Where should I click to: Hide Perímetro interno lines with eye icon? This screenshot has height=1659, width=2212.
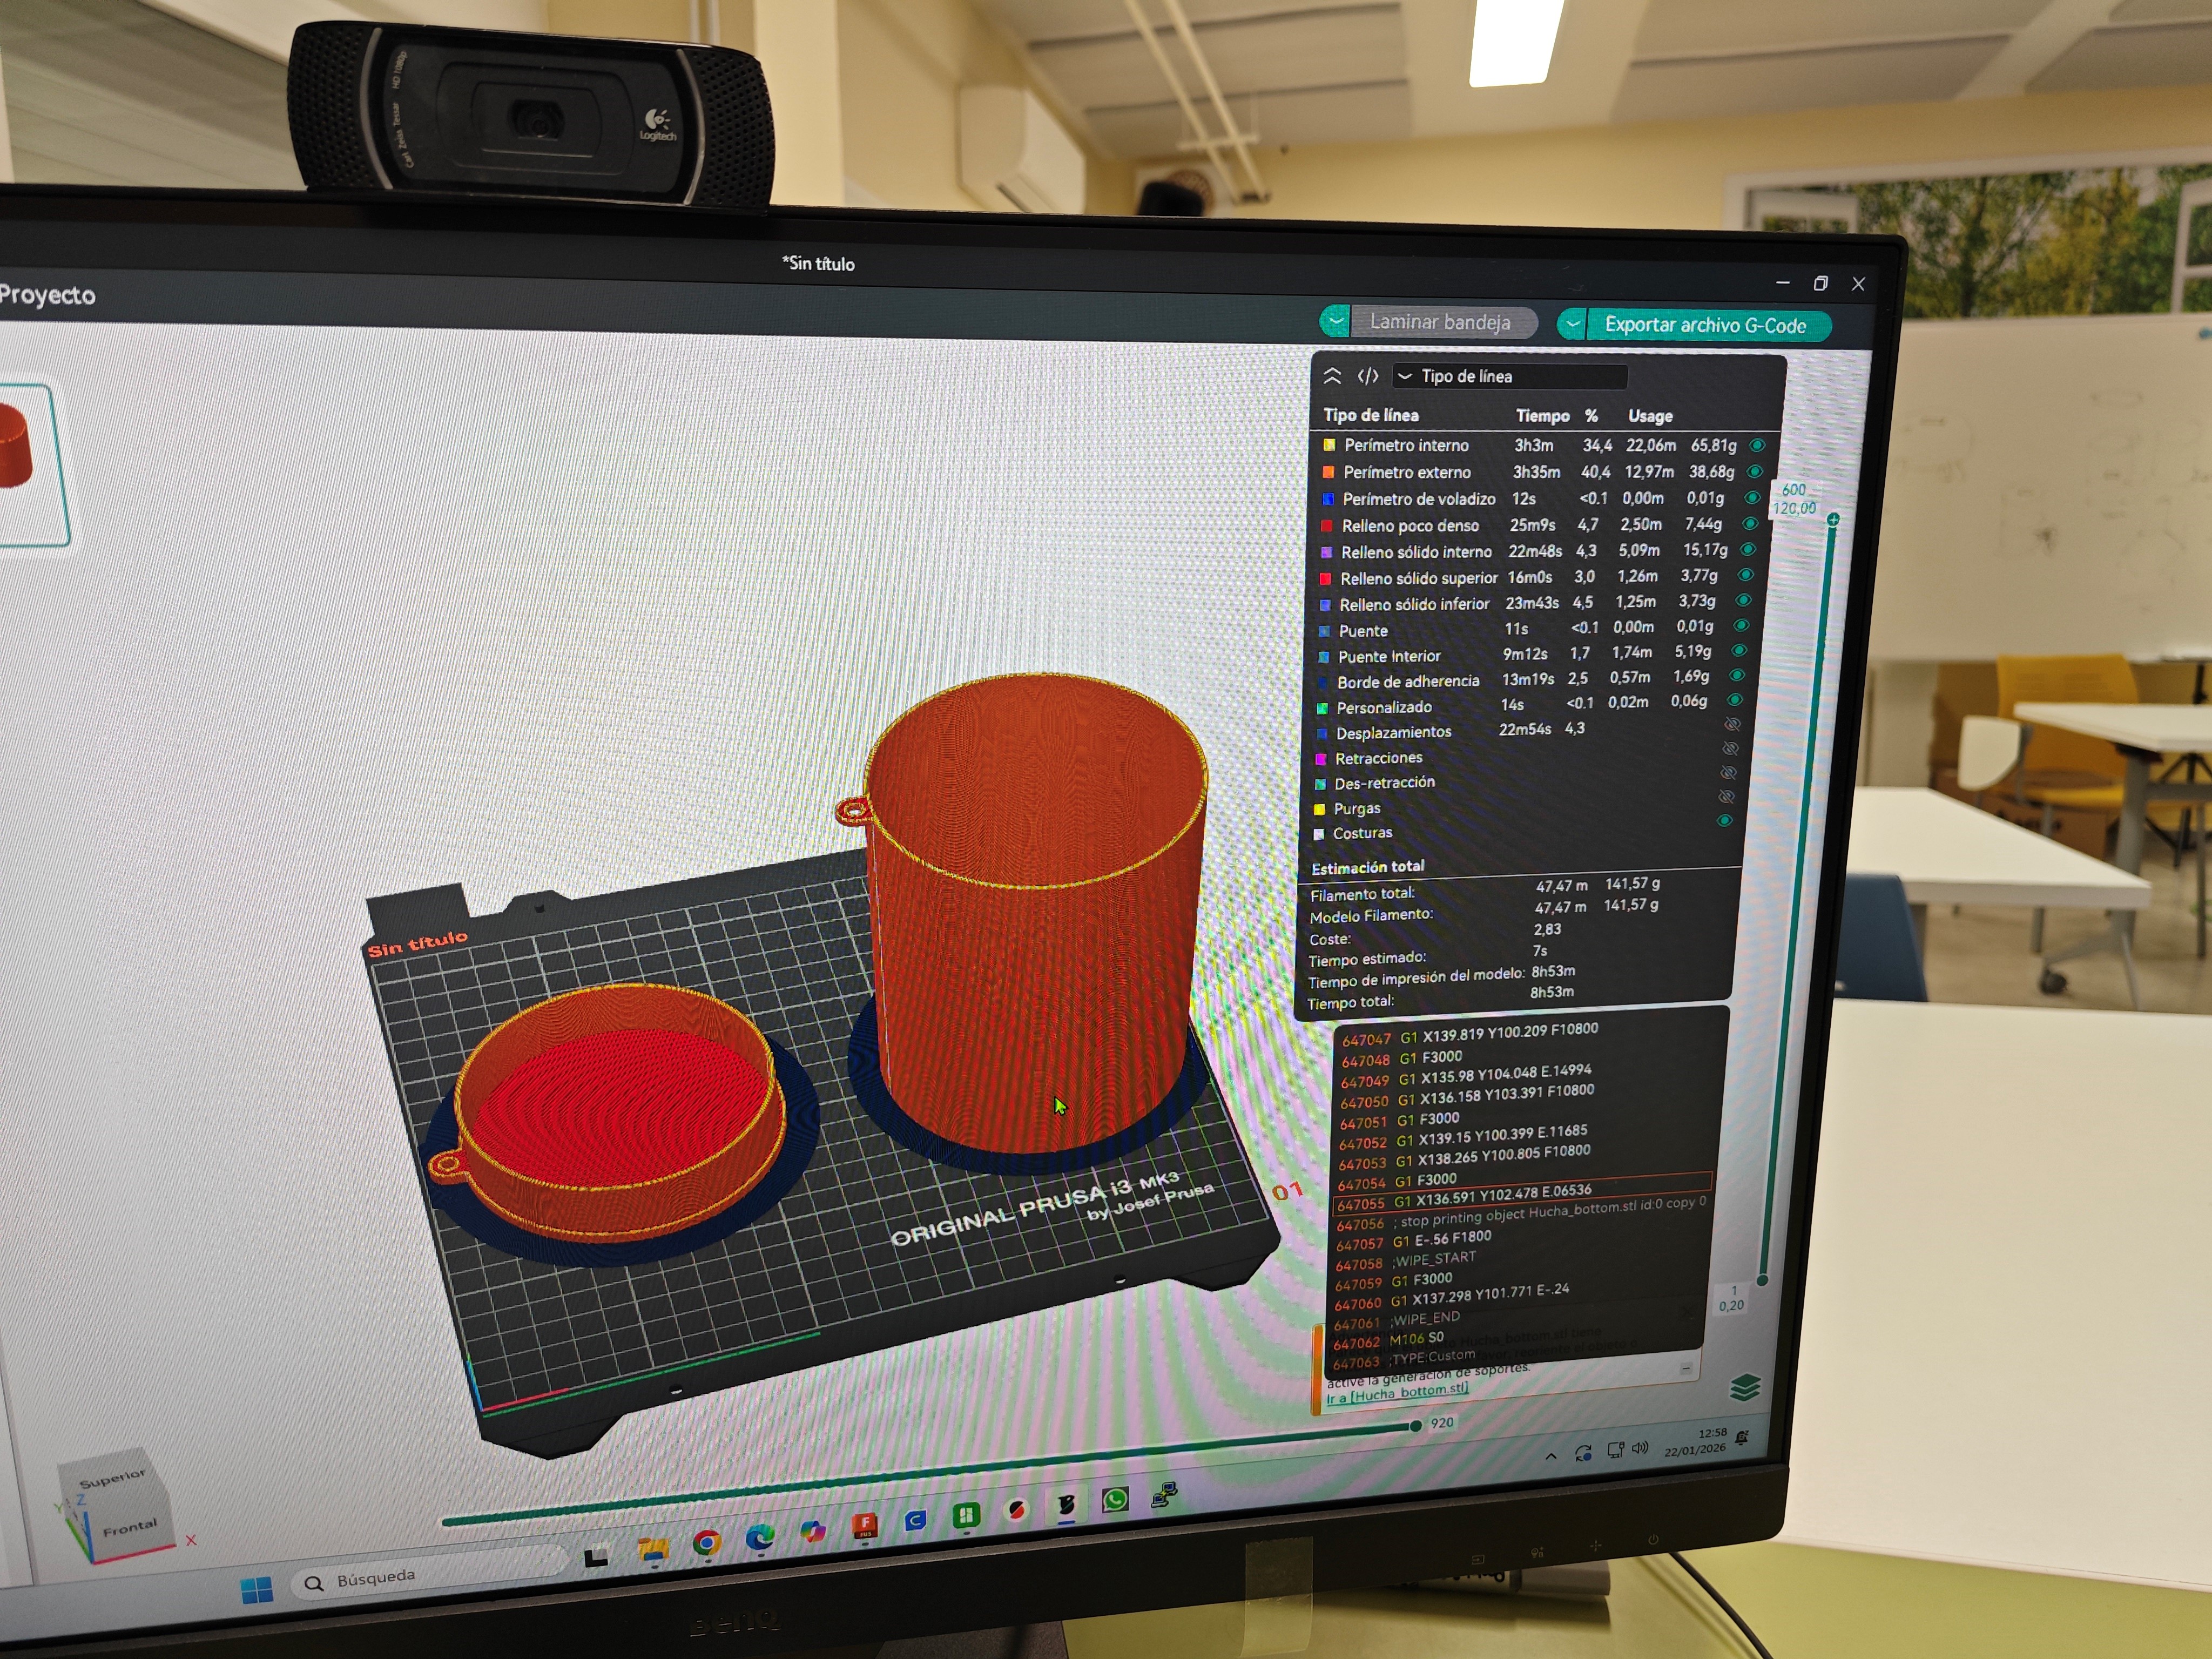pyautogui.click(x=1757, y=446)
